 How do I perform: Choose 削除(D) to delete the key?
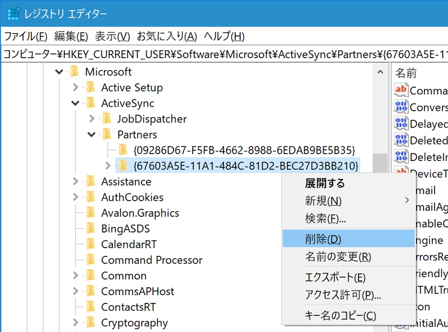[348, 239]
